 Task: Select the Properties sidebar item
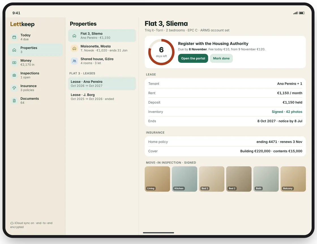(36, 50)
